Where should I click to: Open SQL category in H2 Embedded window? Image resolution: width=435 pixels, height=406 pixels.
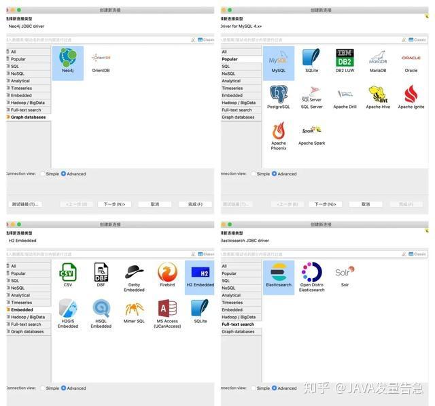click(x=29, y=281)
